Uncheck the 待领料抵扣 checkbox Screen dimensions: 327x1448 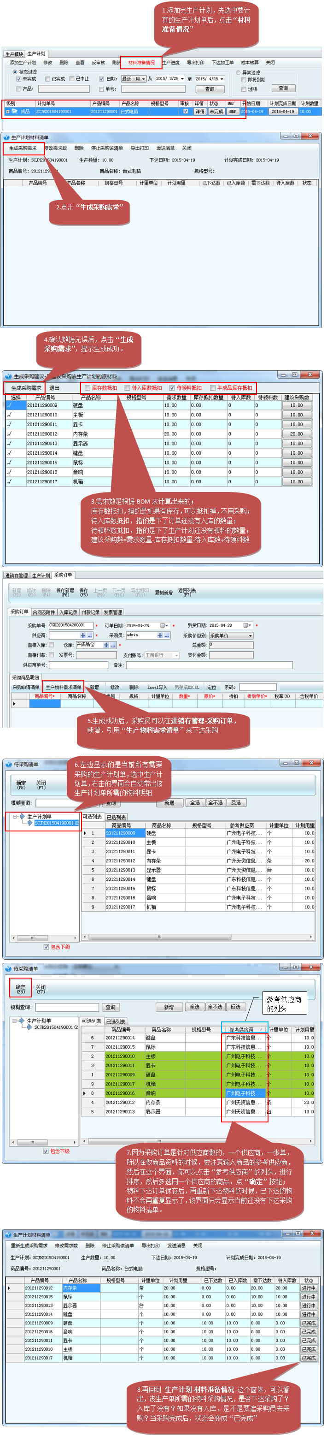pyautogui.click(x=172, y=388)
